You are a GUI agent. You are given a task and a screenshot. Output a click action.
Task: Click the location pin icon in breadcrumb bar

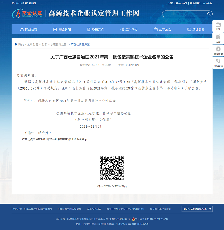click(16, 44)
